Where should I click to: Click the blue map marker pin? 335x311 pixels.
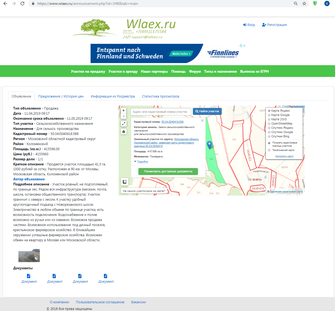click(209, 145)
